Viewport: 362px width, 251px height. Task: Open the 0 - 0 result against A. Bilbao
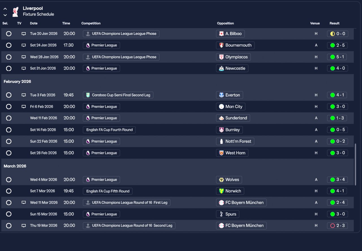337,34
